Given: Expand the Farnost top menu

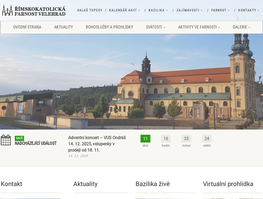Looking at the screenshot, I should click(220, 10).
